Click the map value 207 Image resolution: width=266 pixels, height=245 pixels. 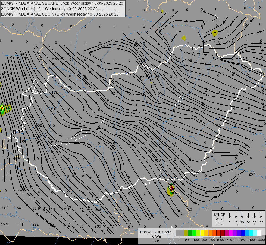tap(252, 174)
